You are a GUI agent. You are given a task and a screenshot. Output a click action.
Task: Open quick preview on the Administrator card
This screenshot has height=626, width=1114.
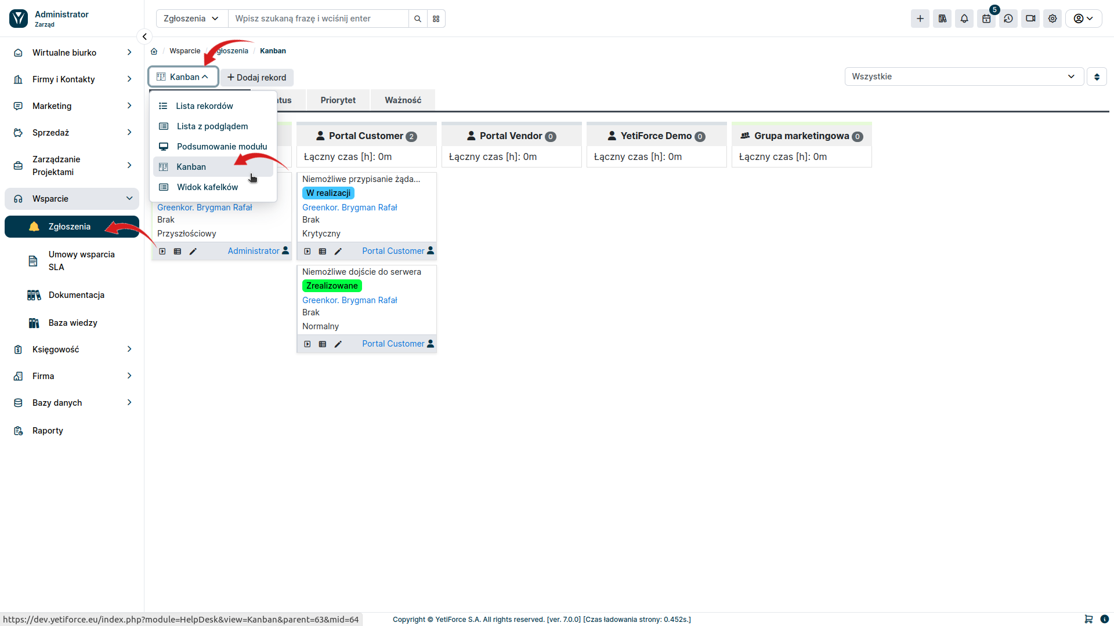(x=162, y=252)
